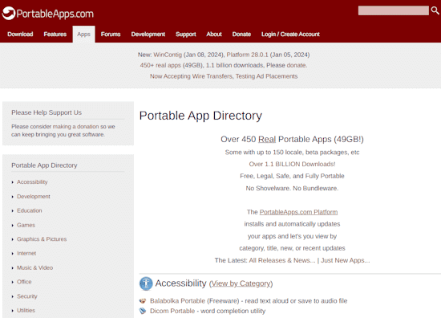Image resolution: width=441 pixels, height=318 pixels.
Task: Select the Apps tab
Action: [83, 34]
